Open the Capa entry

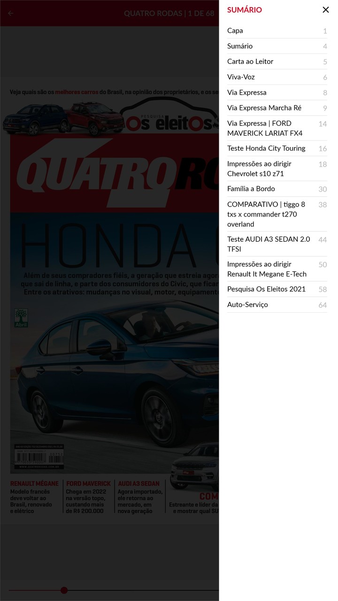(277, 31)
